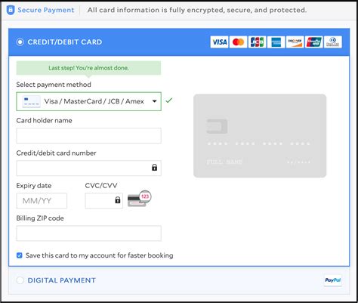
Task: Click the UnionPay card logo
Action: 313,42
